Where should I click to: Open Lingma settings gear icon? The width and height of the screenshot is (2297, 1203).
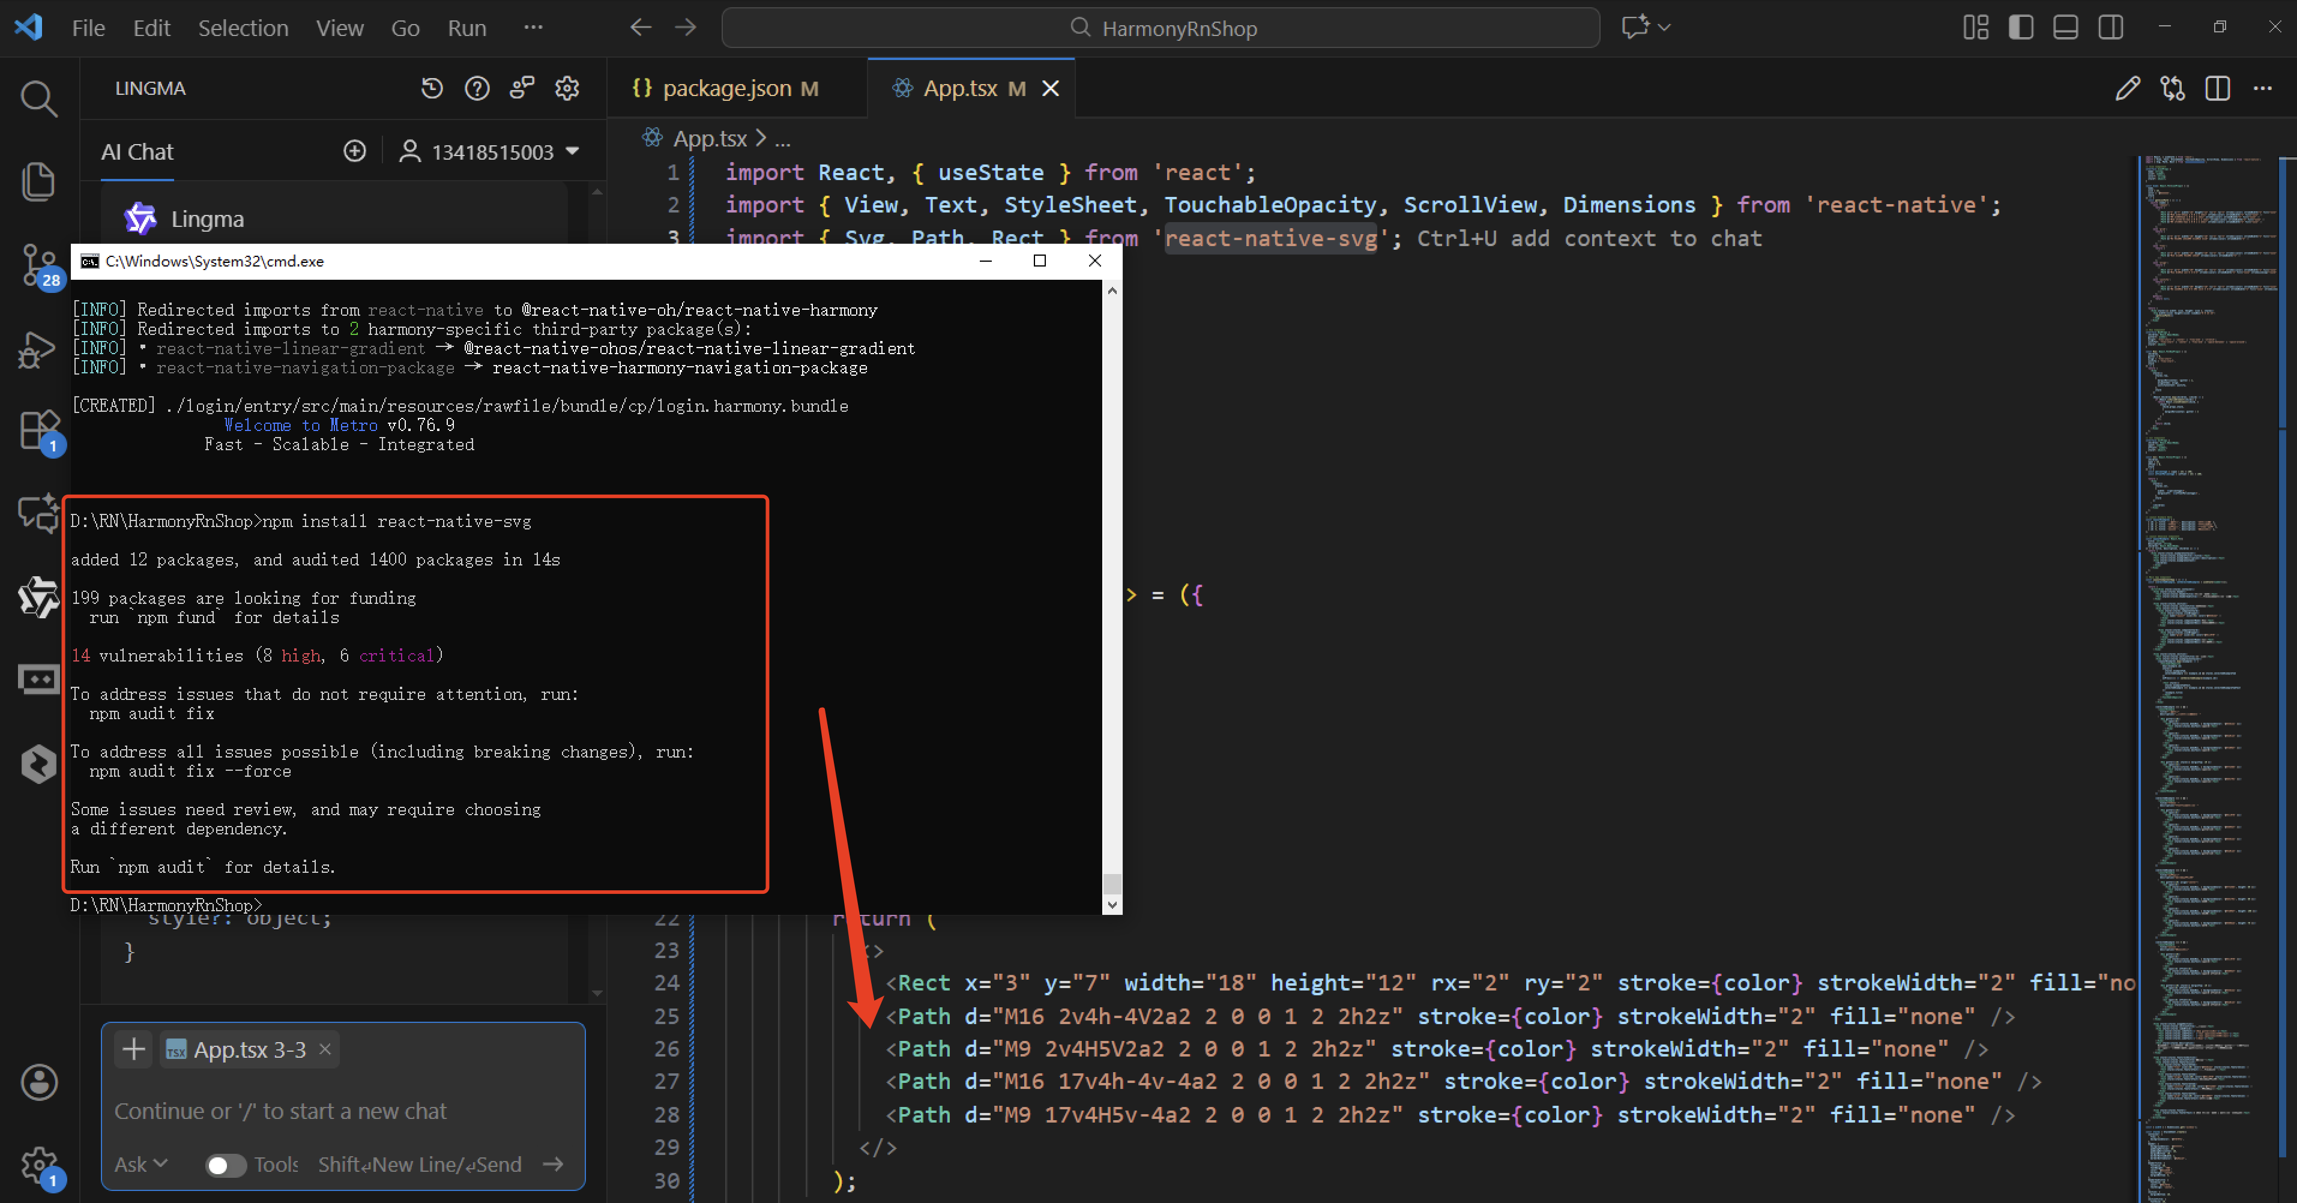(x=567, y=88)
